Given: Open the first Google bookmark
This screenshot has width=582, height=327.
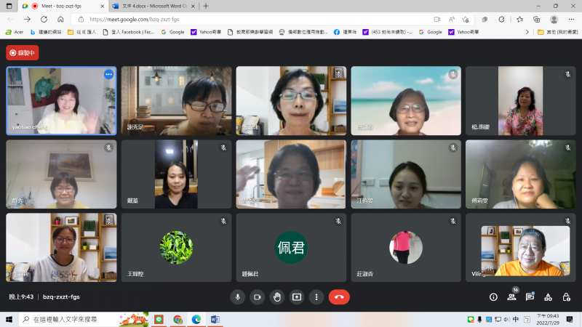Looking at the screenshot, I should click(x=172, y=32).
